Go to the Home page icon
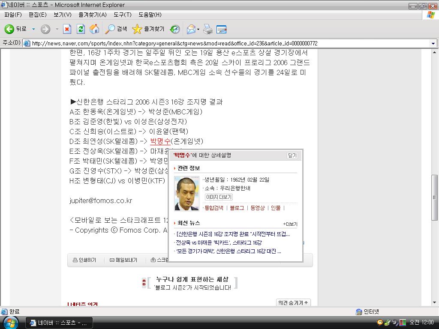 [94, 29]
